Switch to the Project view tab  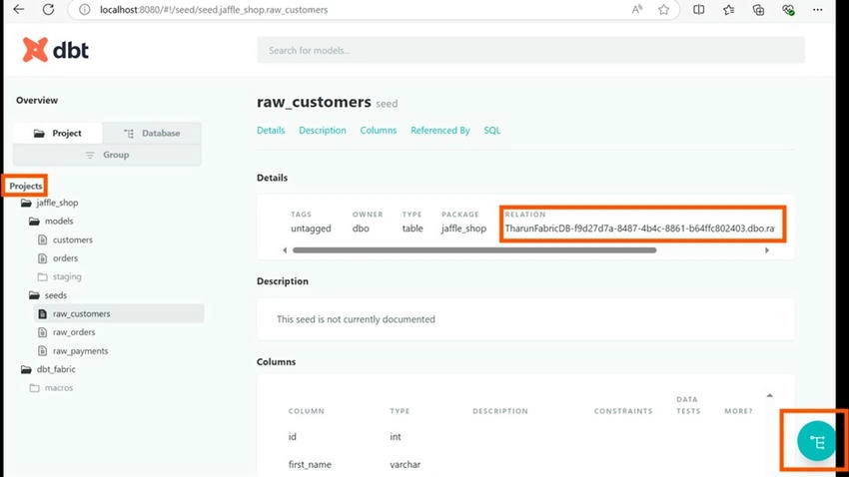tap(57, 133)
